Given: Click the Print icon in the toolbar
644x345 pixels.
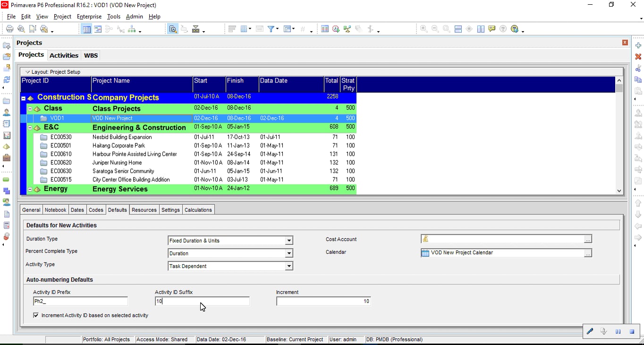Looking at the screenshot, I should coord(9,29).
